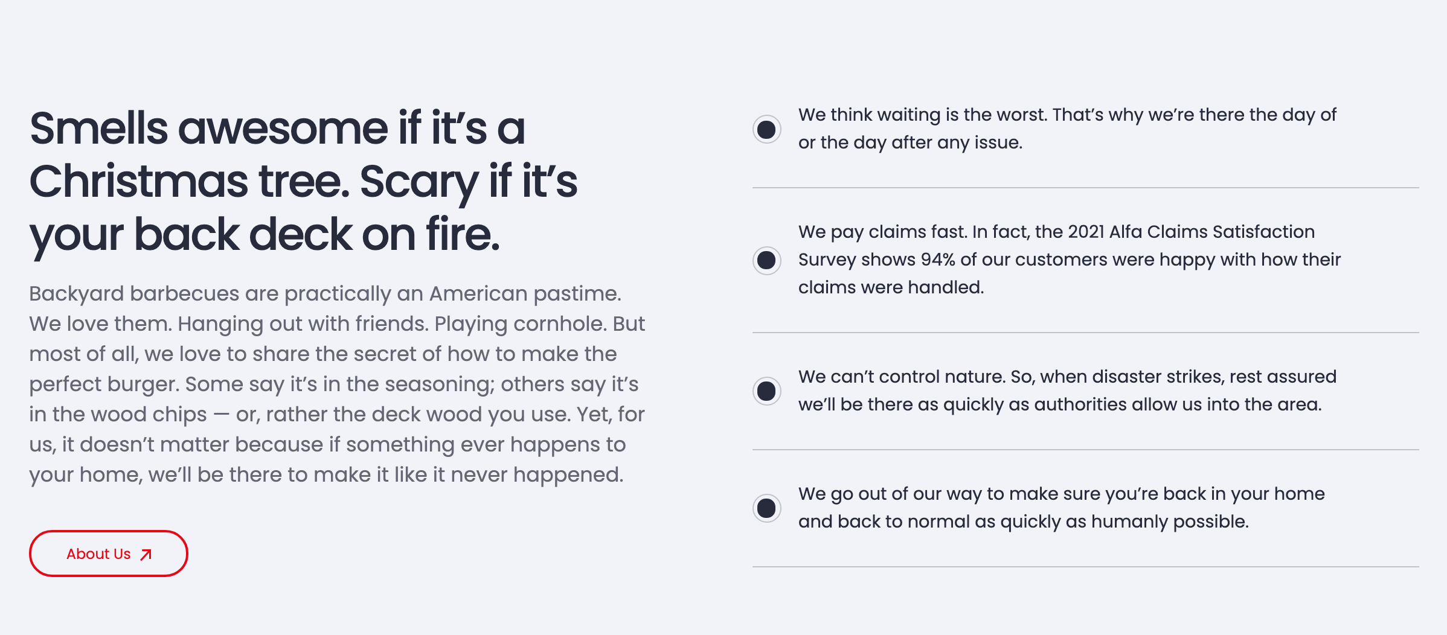Image resolution: width=1447 pixels, height=635 pixels.
Task: Click the divider line under the nature item
Action: (x=1085, y=450)
